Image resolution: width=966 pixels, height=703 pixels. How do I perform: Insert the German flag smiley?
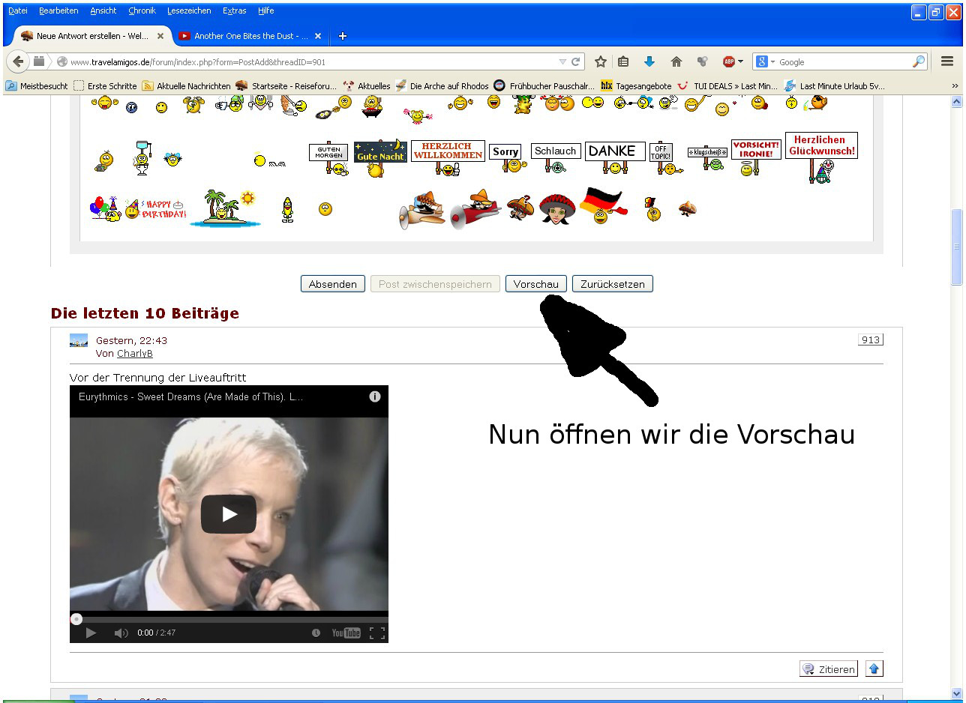601,206
